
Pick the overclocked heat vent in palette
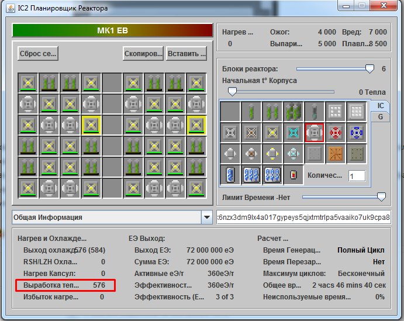click(272, 133)
